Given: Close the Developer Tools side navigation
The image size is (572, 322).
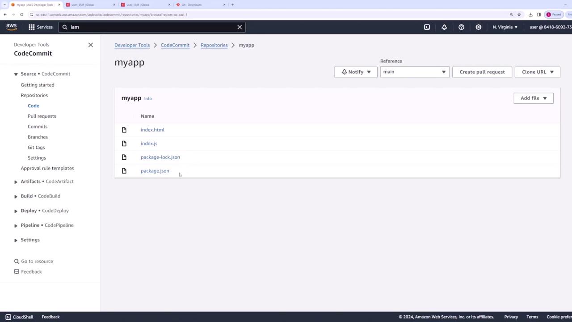Looking at the screenshot, I should pos(91,45).
